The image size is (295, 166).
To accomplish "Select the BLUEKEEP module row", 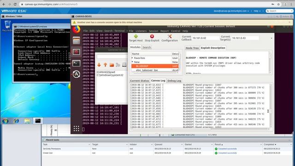I will click(155, 66).
